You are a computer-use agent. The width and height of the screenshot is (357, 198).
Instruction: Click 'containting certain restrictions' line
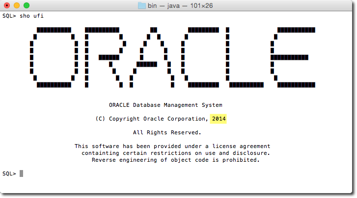click(176, 153)
